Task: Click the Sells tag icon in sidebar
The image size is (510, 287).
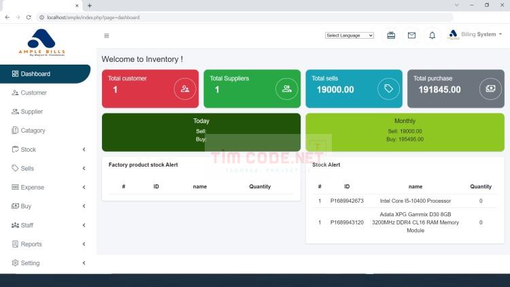Action: coord(15,168)
